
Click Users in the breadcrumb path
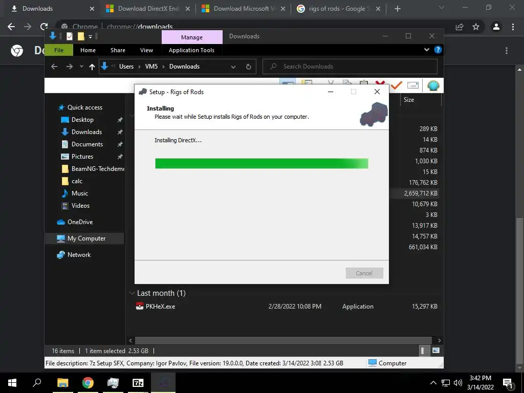pyautogui.click(x=126, y=67)
